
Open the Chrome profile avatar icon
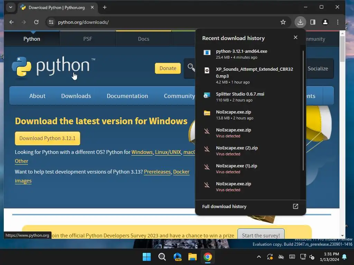(x=325, y=22)
